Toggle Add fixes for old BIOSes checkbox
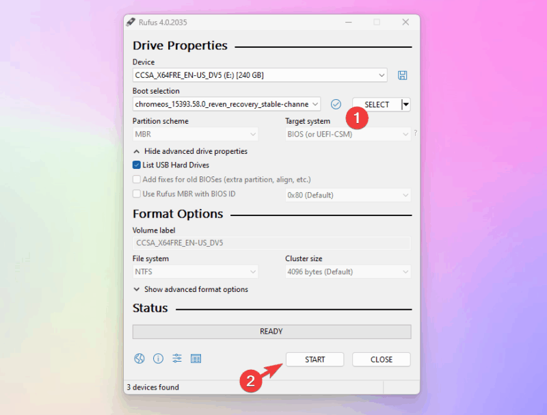 [x=136, y=179]
